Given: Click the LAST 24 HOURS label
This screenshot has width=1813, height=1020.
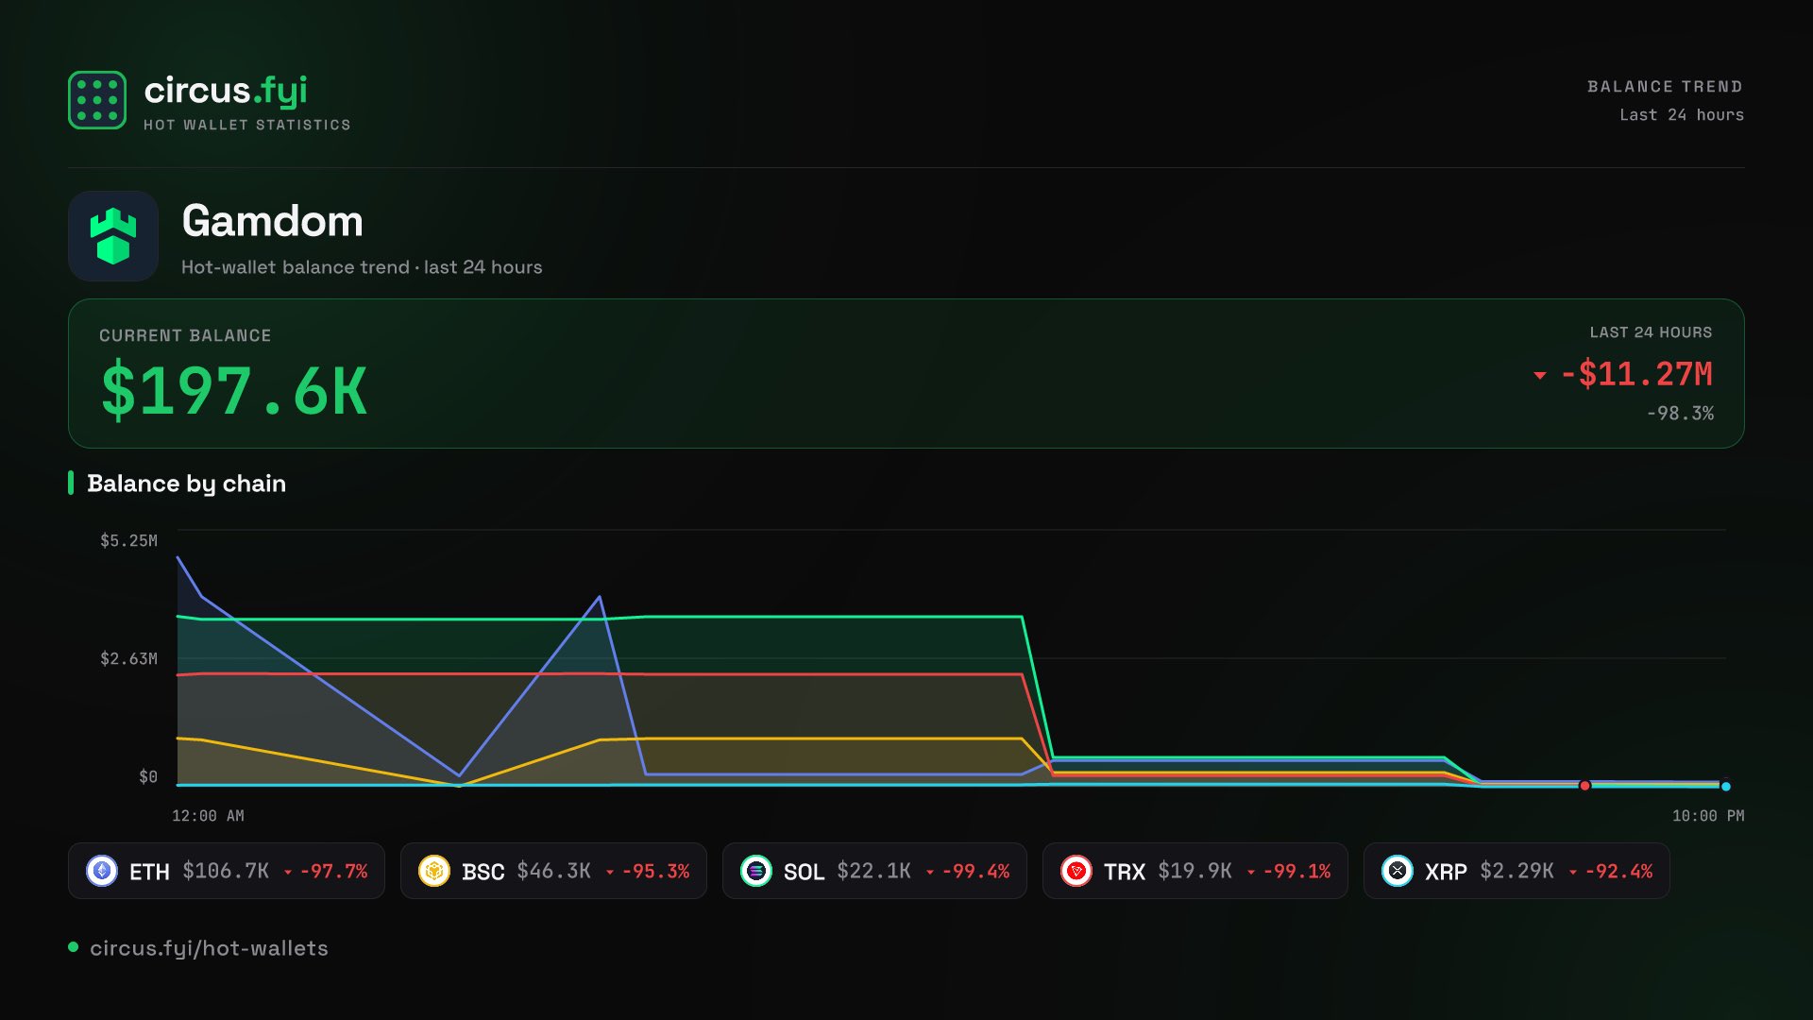Looking at the screenshot, I should (1651, 332).
